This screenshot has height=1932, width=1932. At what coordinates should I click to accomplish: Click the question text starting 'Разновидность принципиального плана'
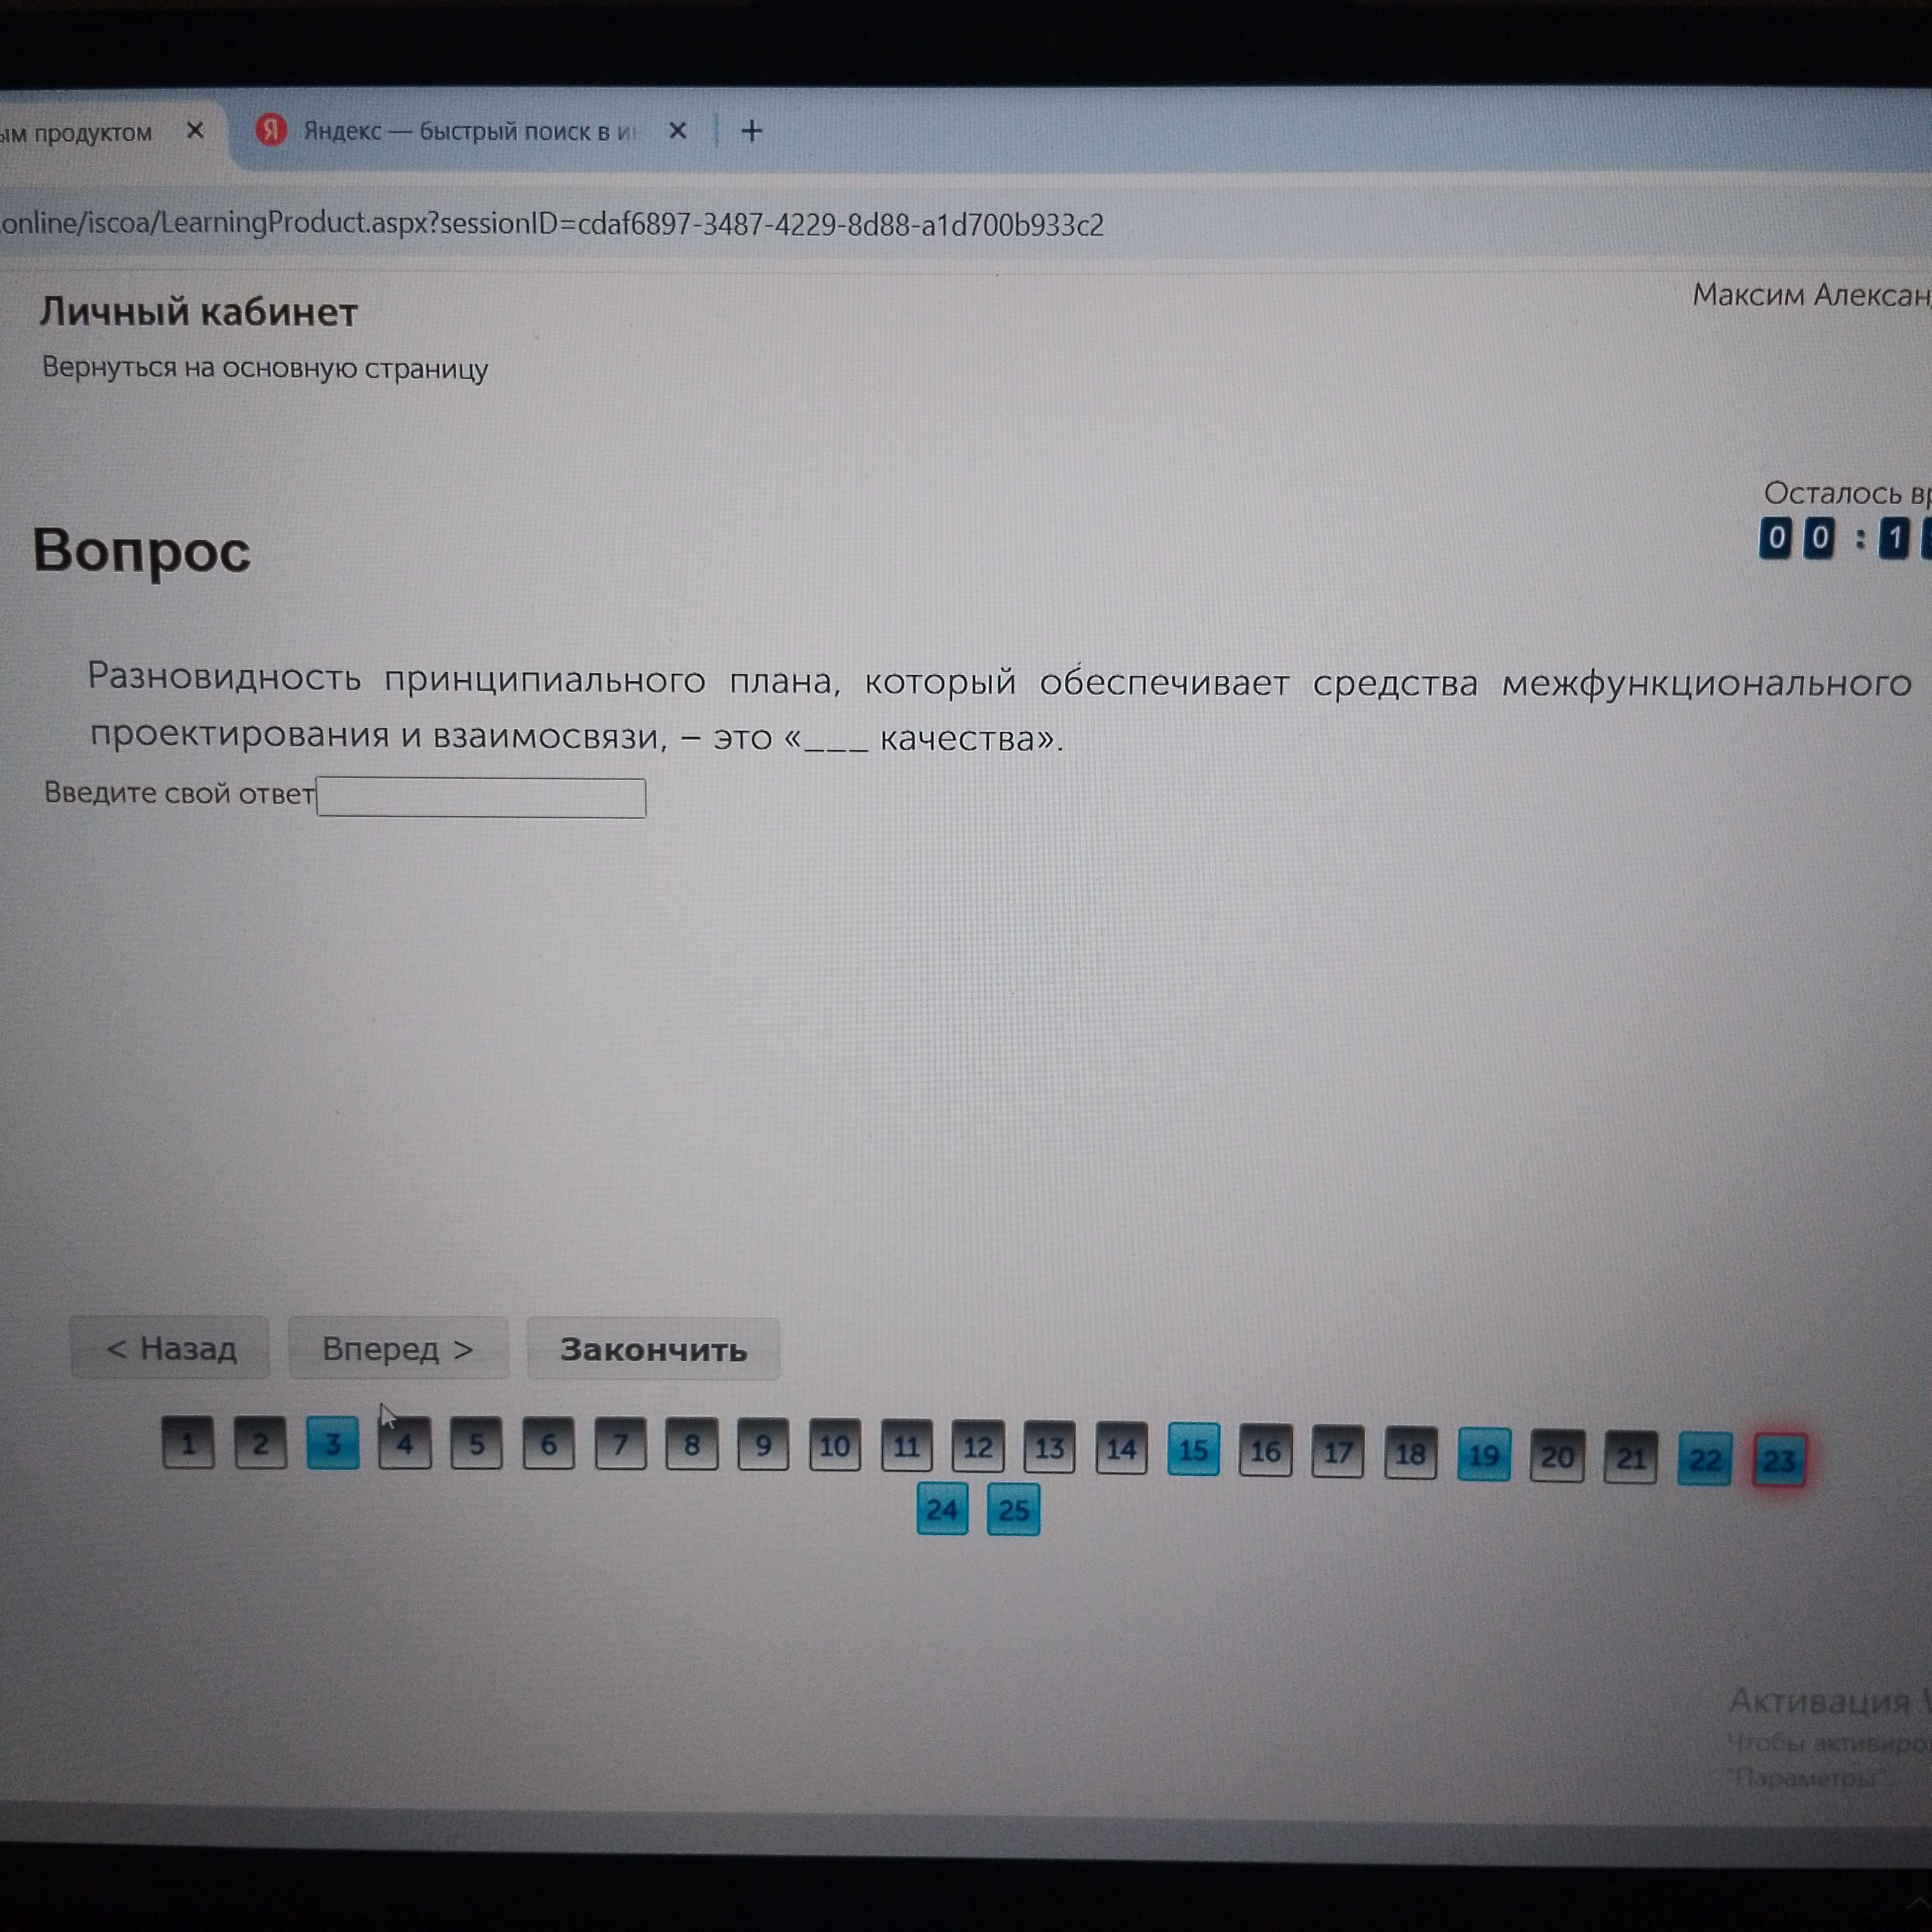1000,709
